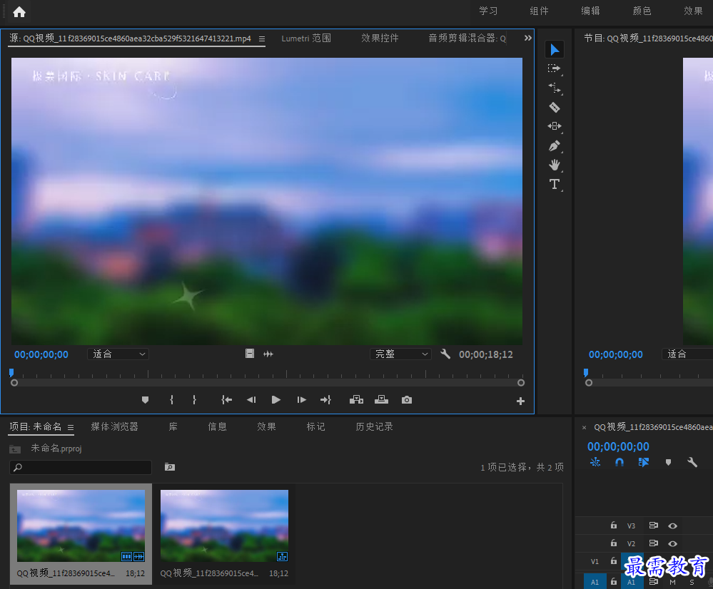The image size is (713, 589).
Task: Mark In point in Source monitor
Action: click(x=171, y=400)
